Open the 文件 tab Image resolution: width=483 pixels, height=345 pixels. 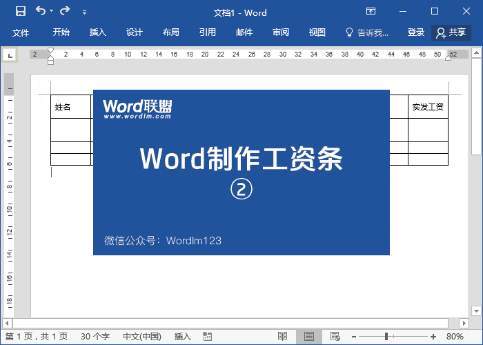[21, 32]
